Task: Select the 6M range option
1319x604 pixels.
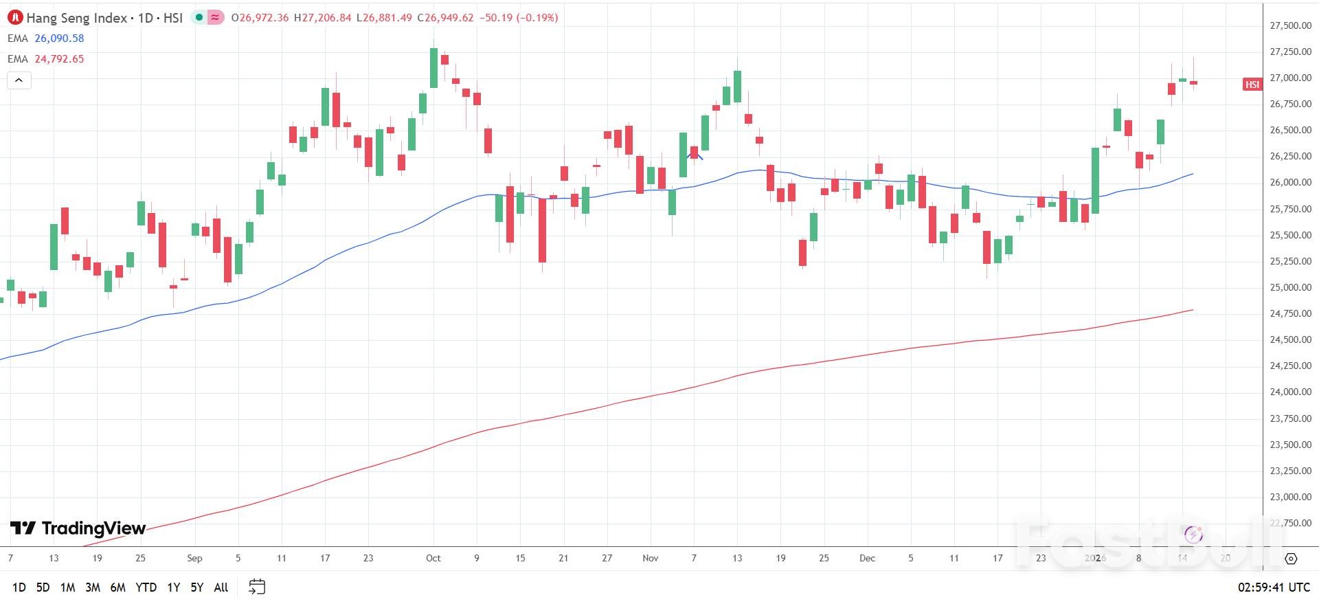Action: coord(117,588)
